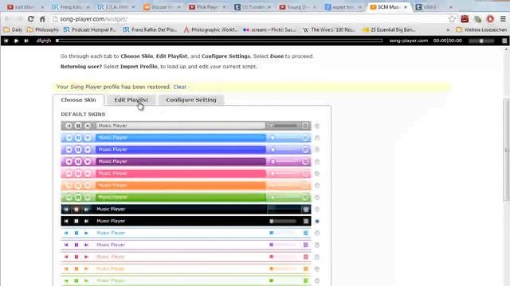Screen dimensions: 510x286
Task: Click the Clear link in yellow notice
Action: click(180, 87)
